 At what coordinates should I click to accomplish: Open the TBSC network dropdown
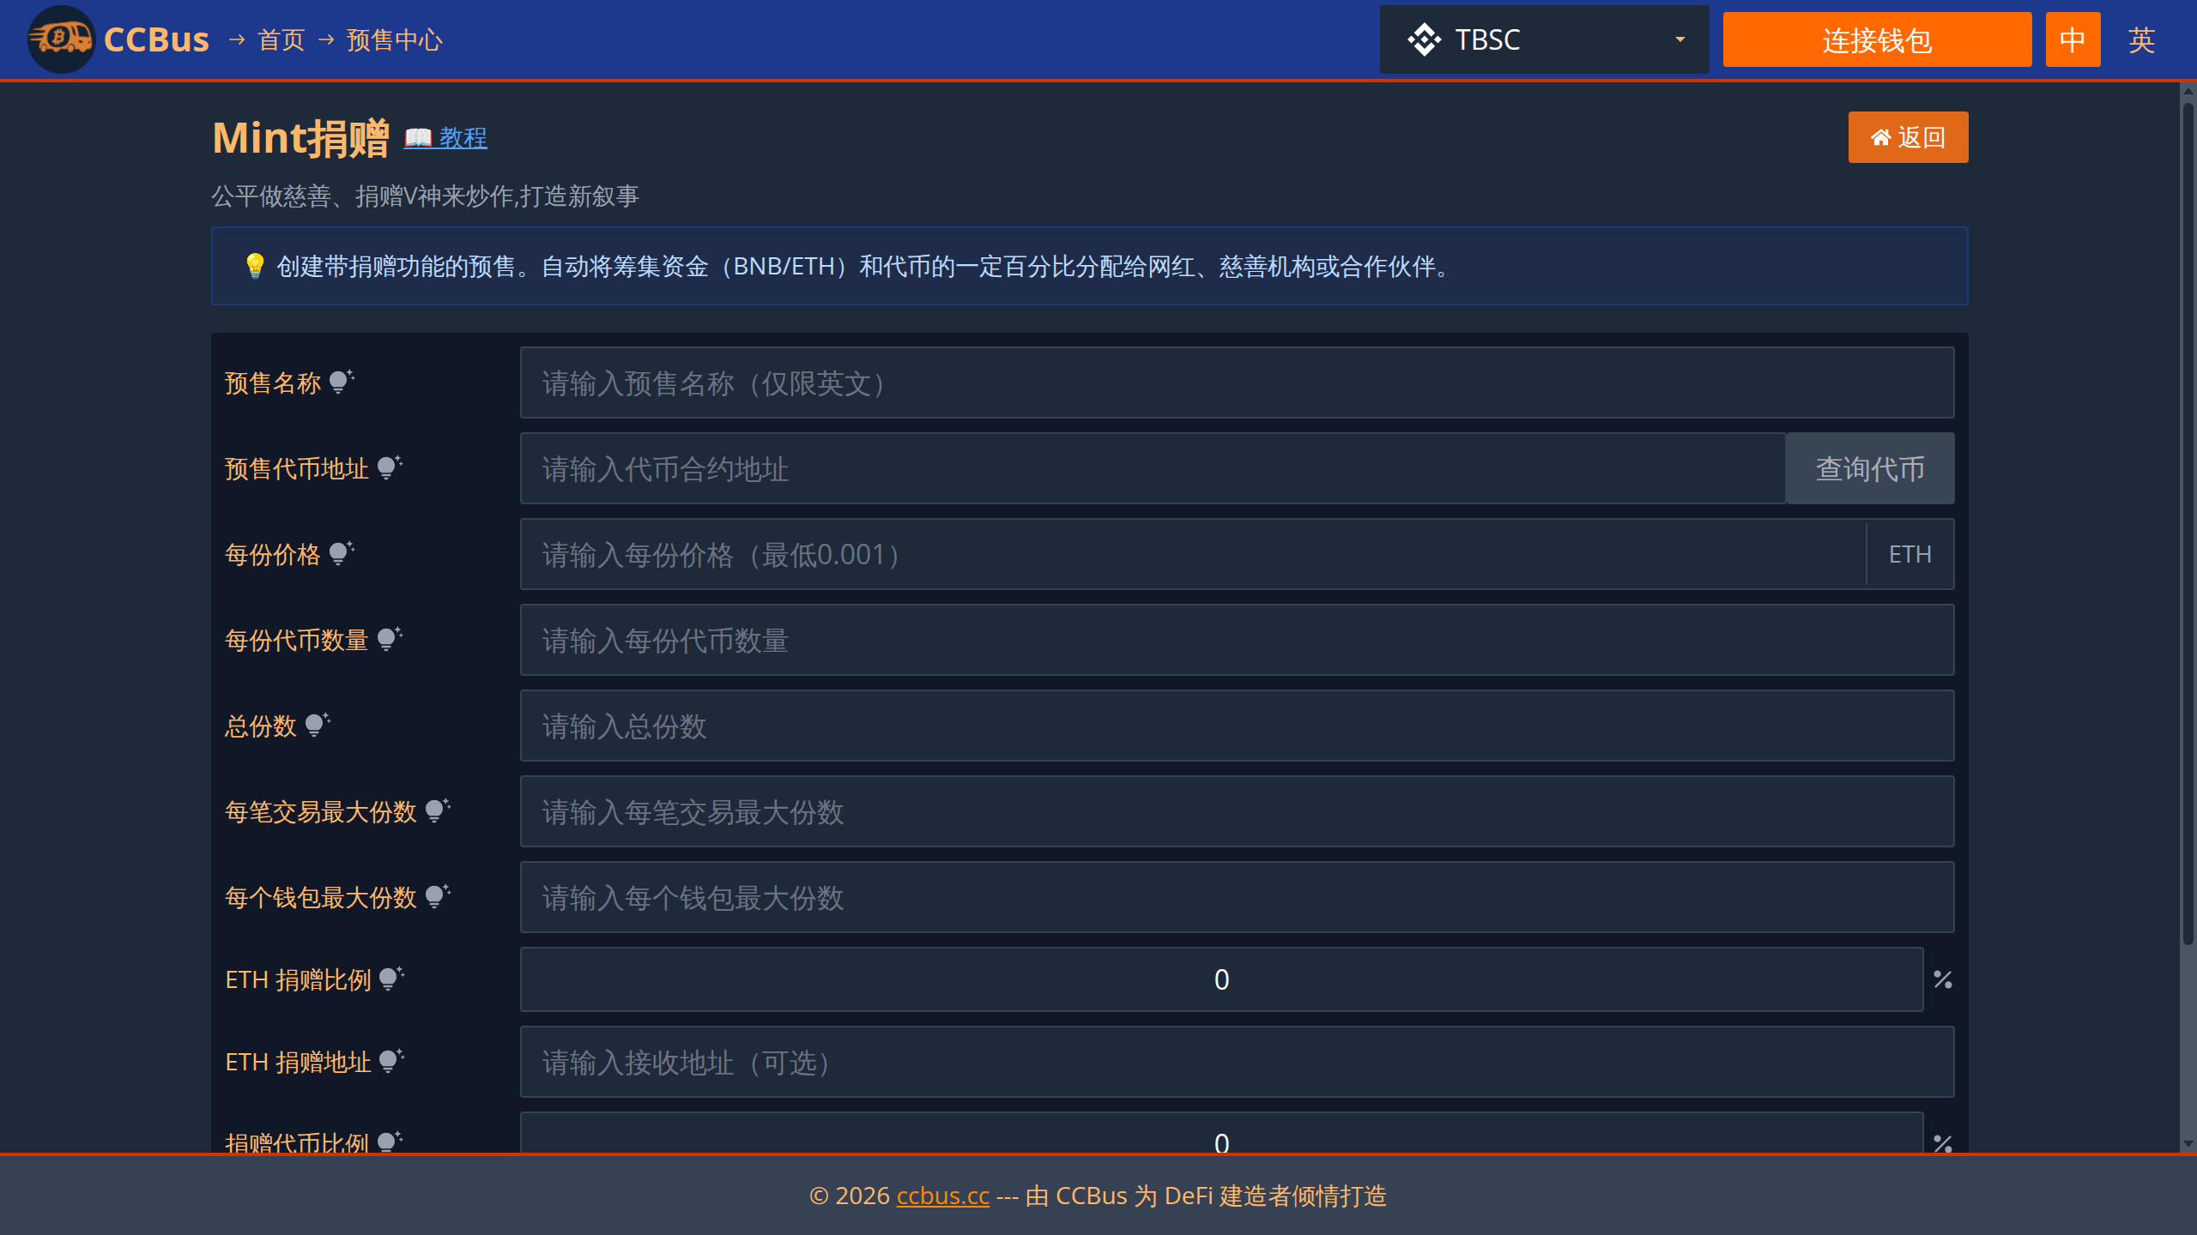click(x=1544, y=39)
